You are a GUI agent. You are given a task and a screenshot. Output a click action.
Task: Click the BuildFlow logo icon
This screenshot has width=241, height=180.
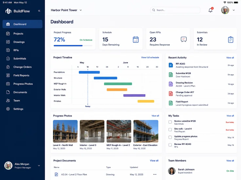[8, 11]
